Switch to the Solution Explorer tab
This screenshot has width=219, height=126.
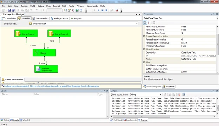click(152, 86)
